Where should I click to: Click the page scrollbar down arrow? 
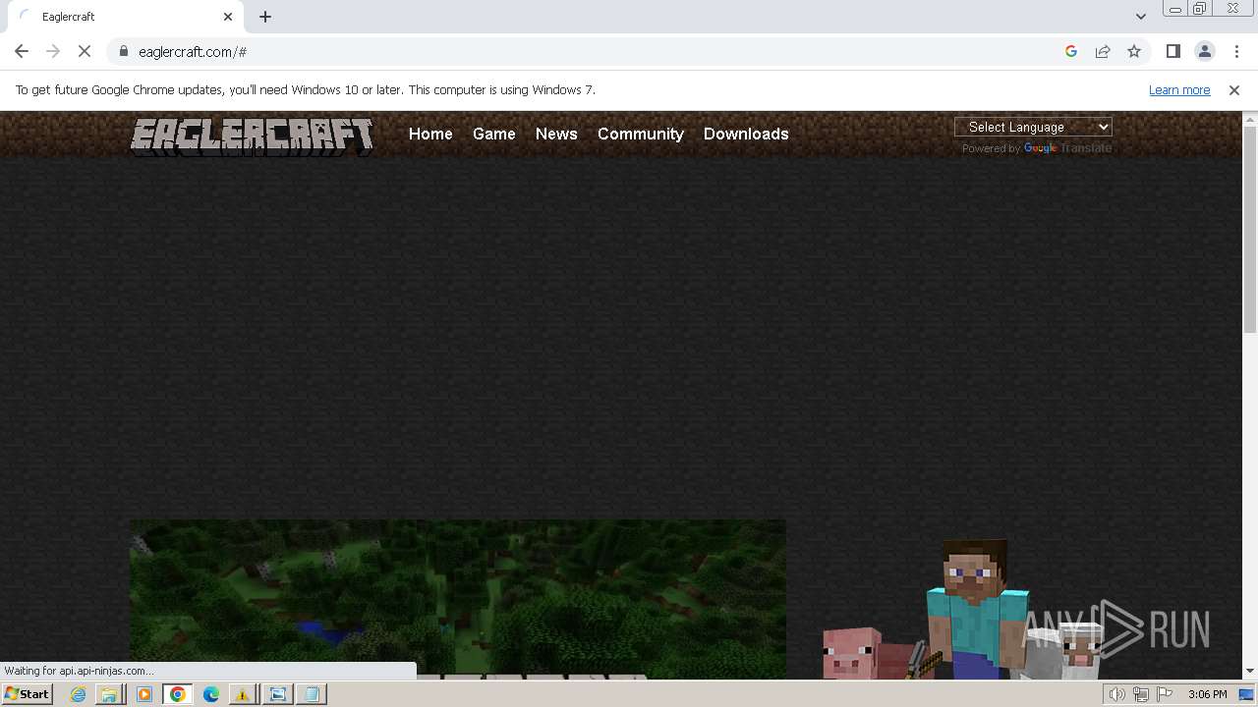tap(1250, 672)
